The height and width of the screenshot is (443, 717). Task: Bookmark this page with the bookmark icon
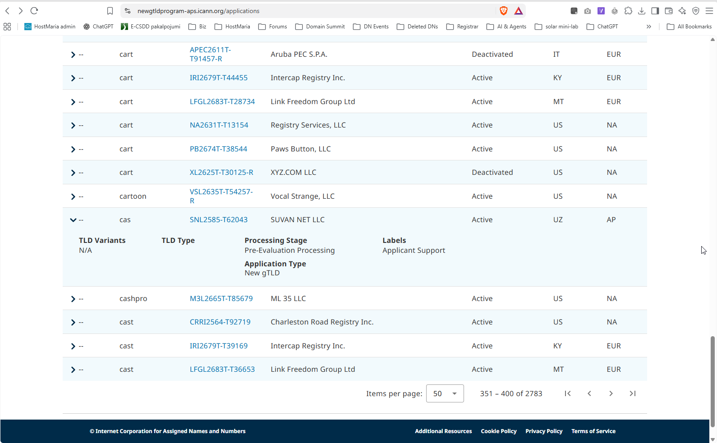pos(110,11)
